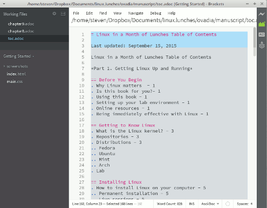Open the AsciiDoc language dropdown
Image resolution: width=267 pixels, height=208 pixels.
point(210,204)
